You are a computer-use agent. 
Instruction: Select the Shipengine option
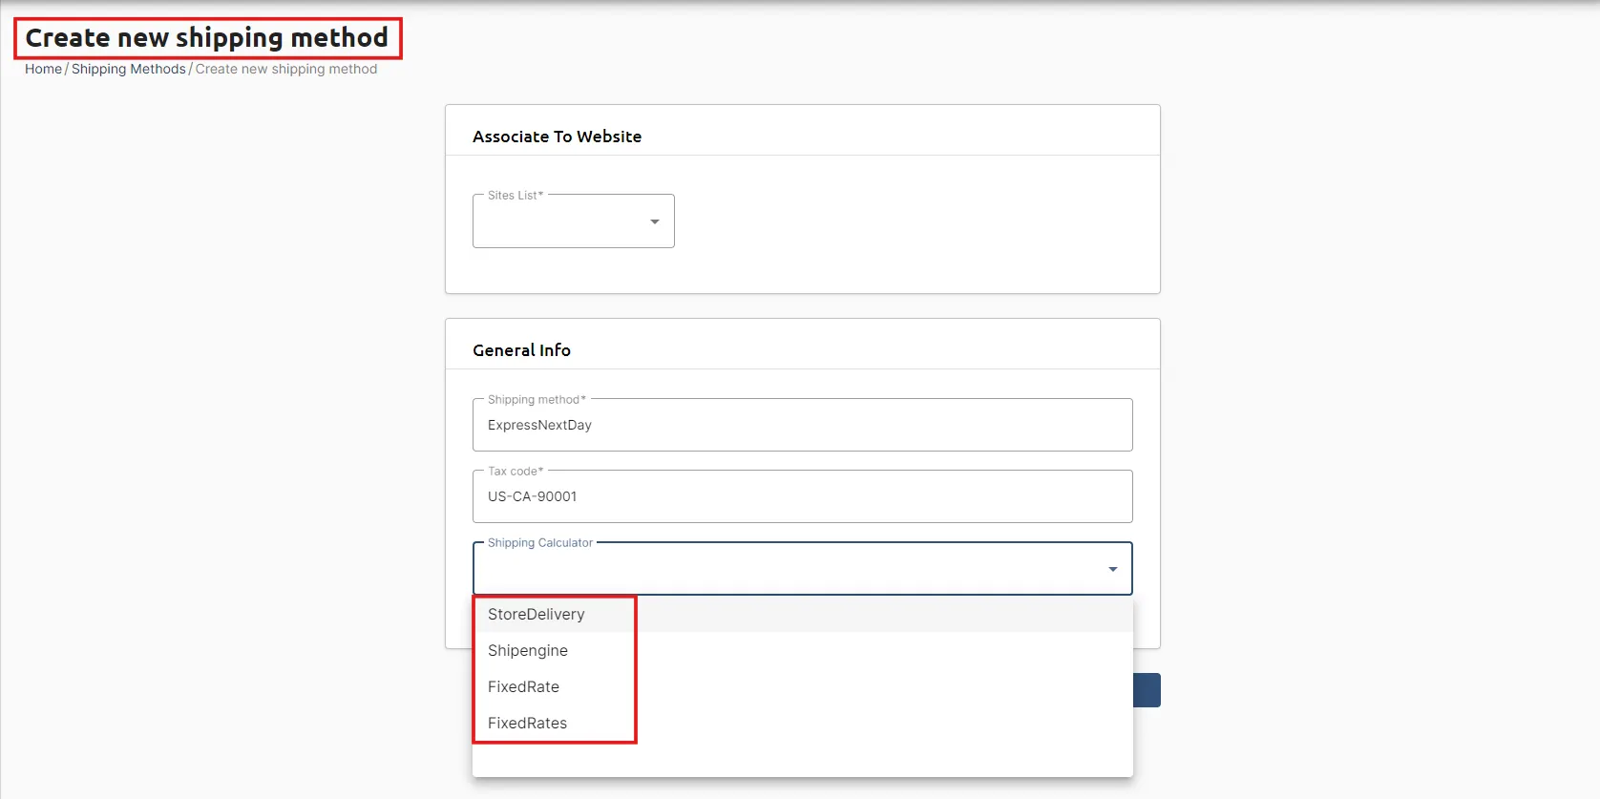pos(802,650)
